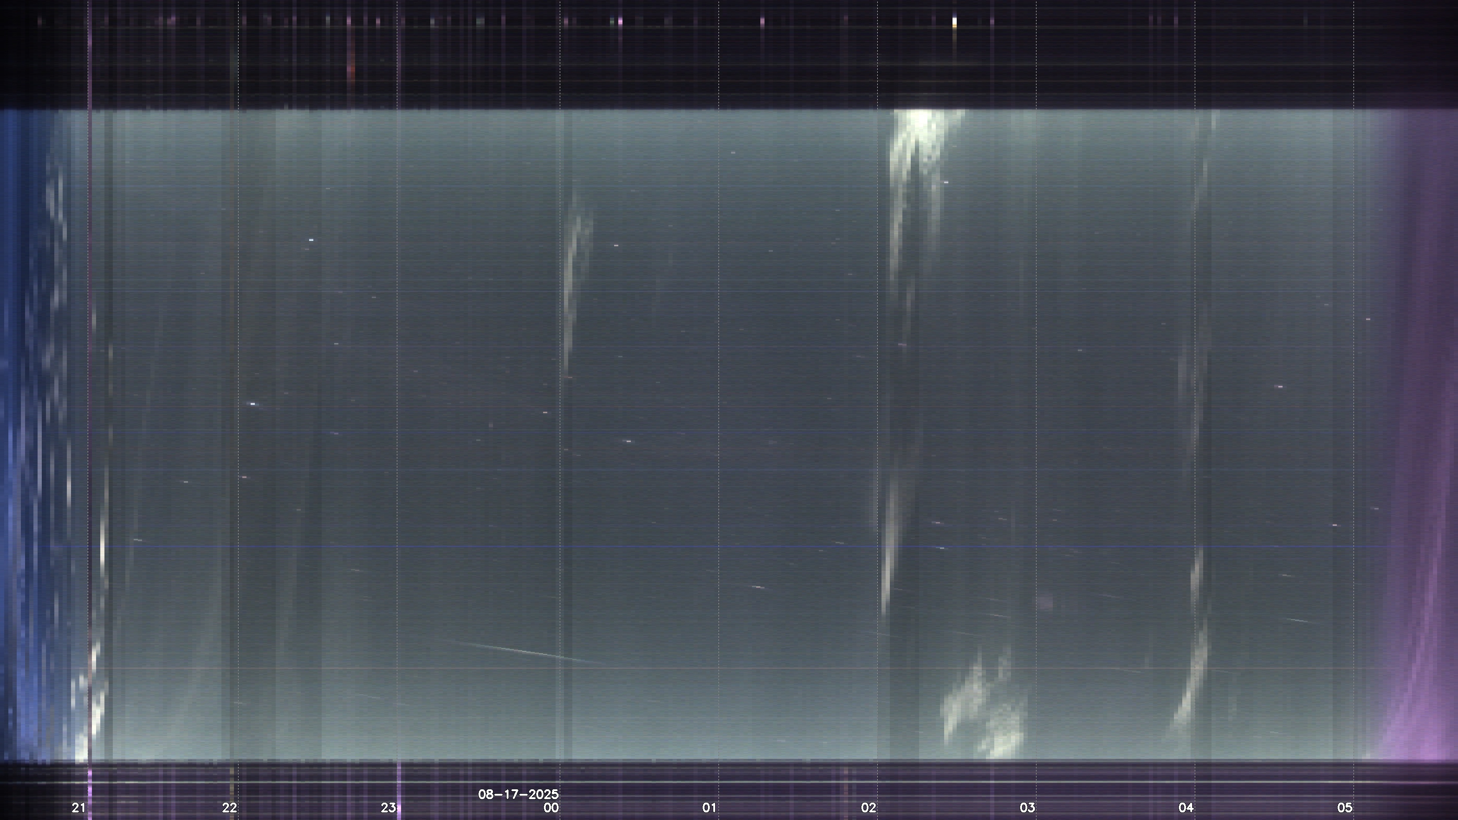
Task: Click the 22 hour label on axis
Action: [229, 808]
